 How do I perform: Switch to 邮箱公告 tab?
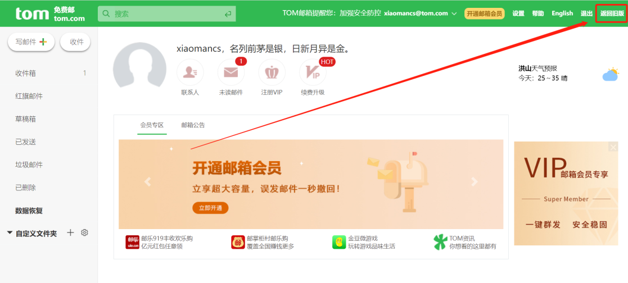(x=193, y=125)
